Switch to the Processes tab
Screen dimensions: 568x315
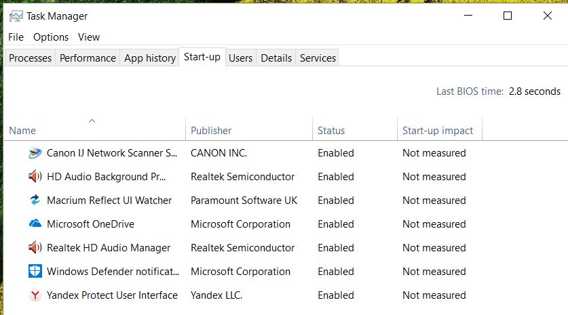click(x=30, y=58)
